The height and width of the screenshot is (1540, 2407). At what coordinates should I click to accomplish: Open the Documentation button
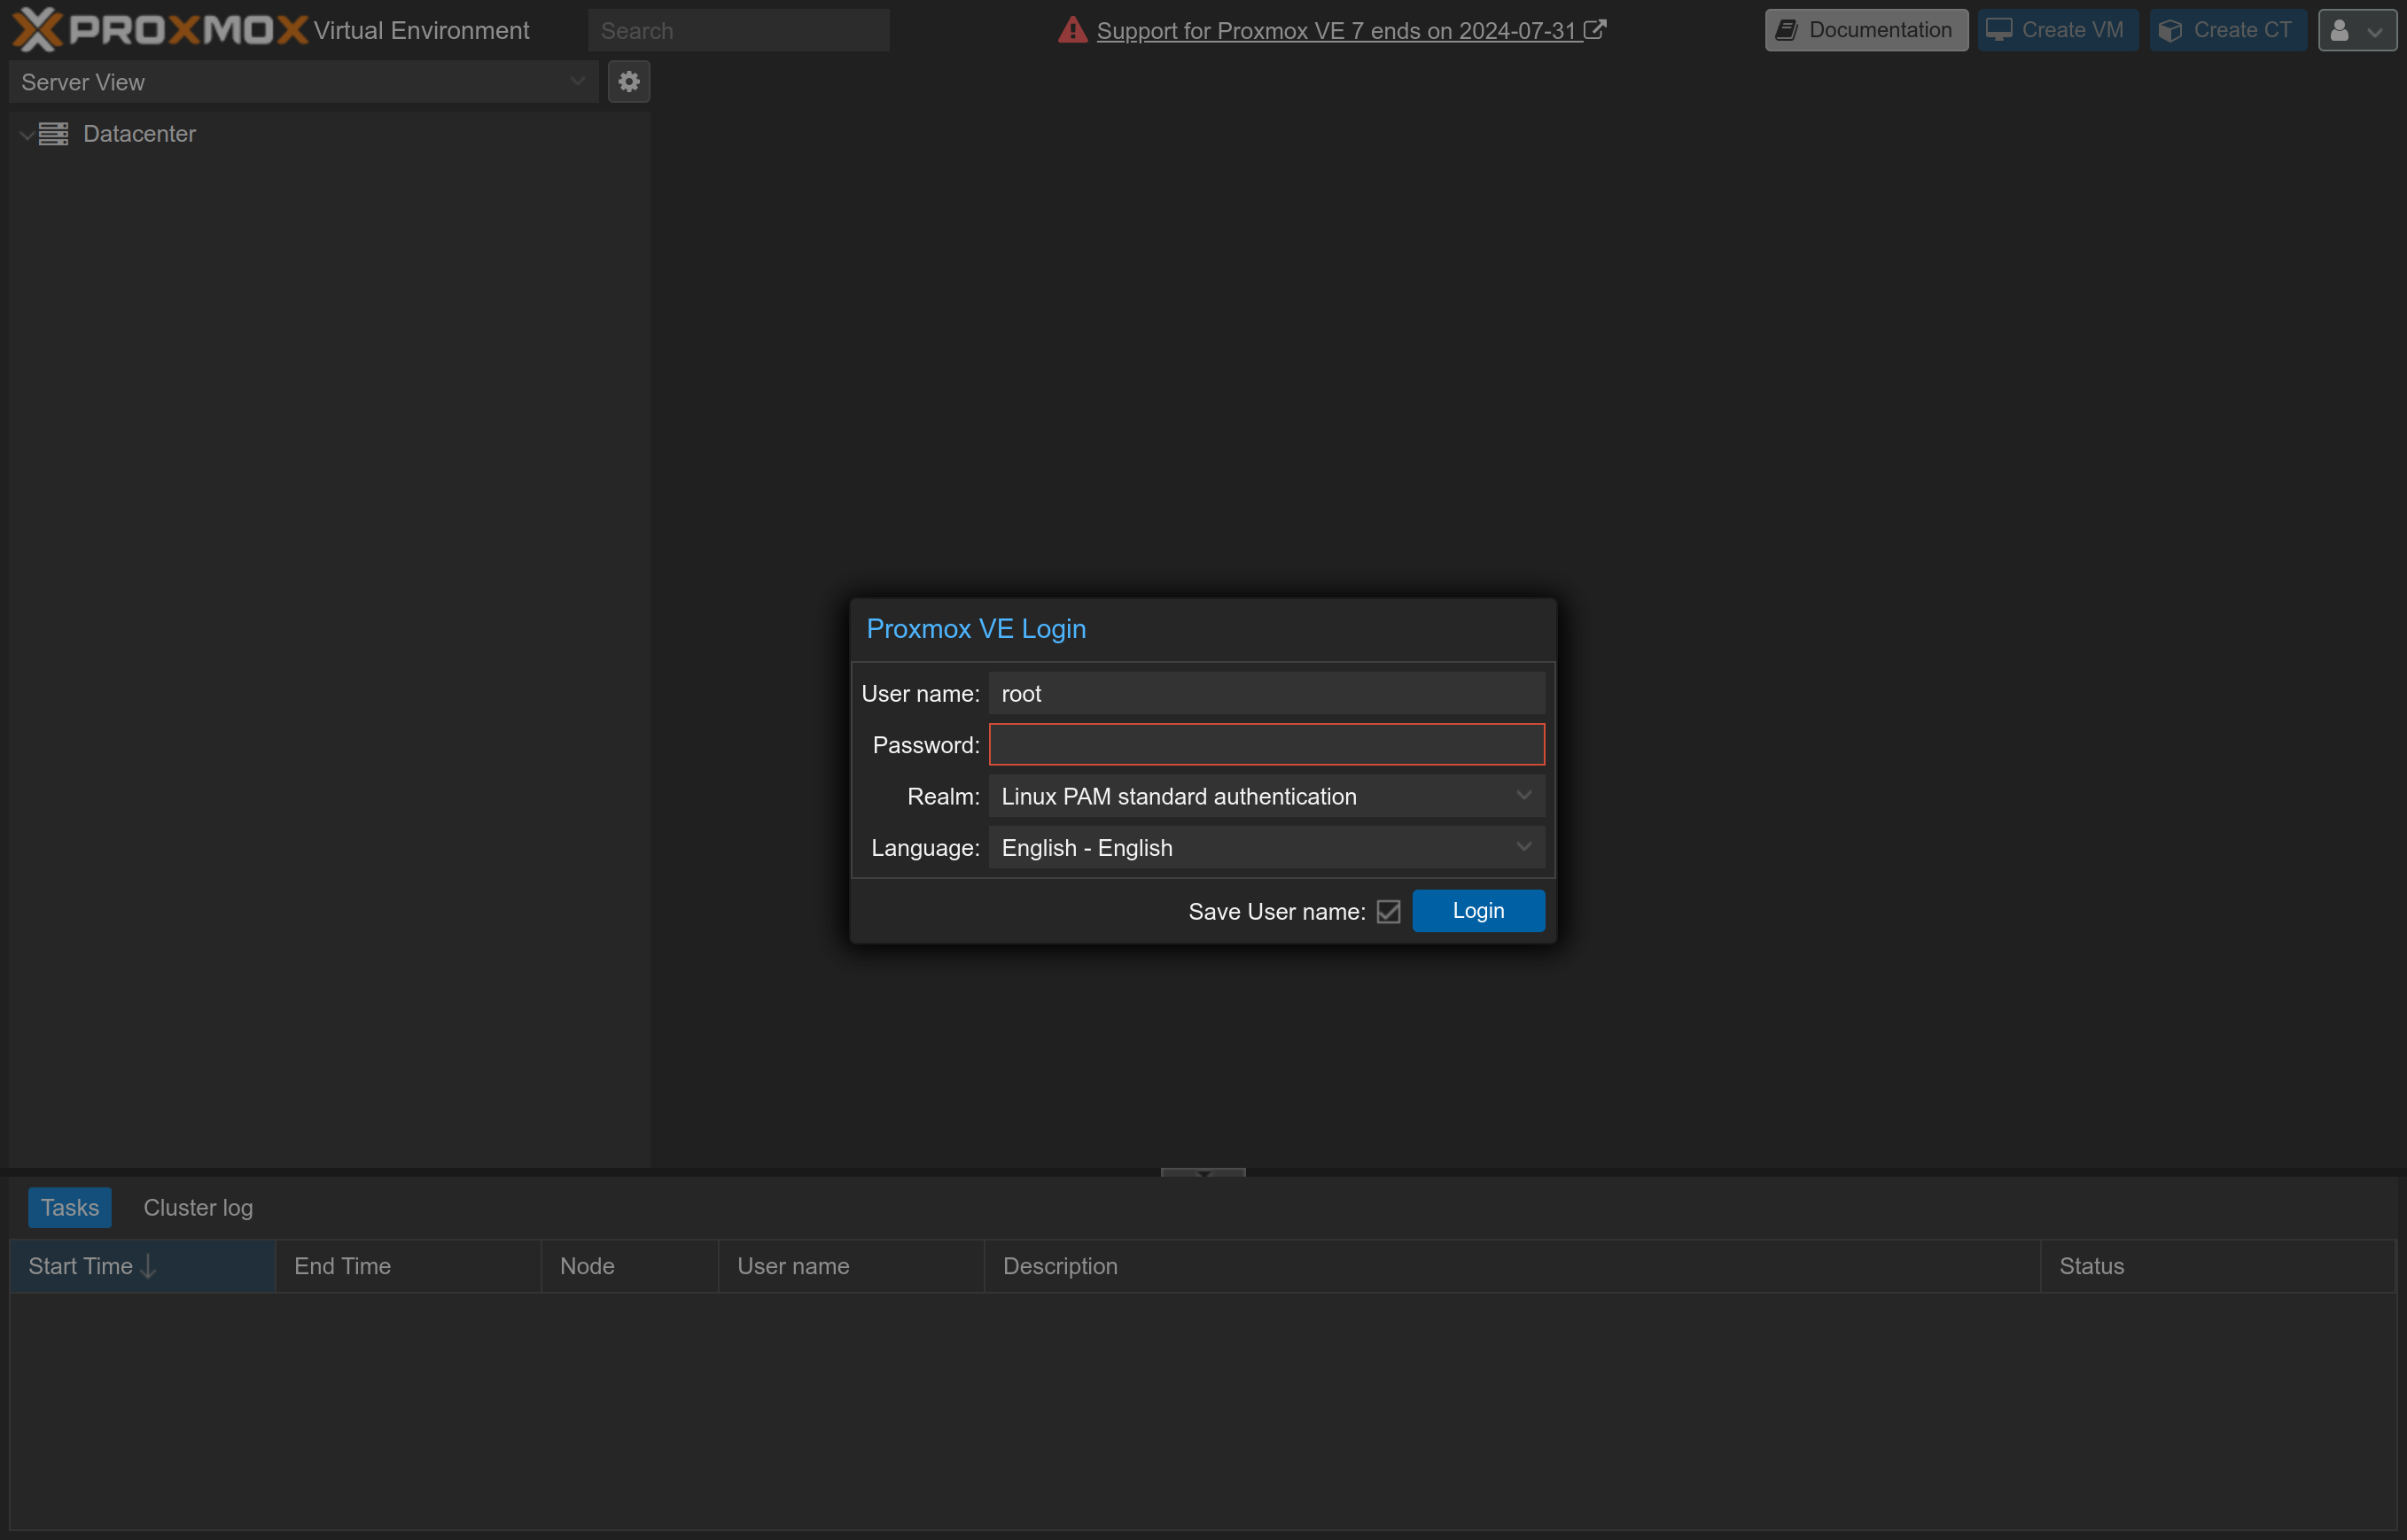click(1866, 30)
